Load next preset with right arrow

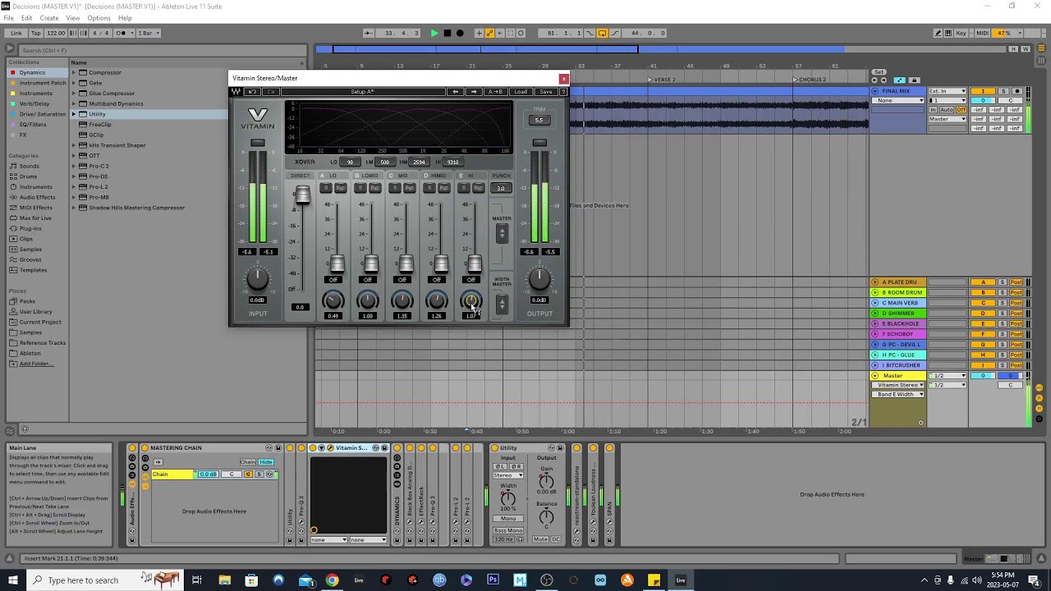(x=473, y=91)
